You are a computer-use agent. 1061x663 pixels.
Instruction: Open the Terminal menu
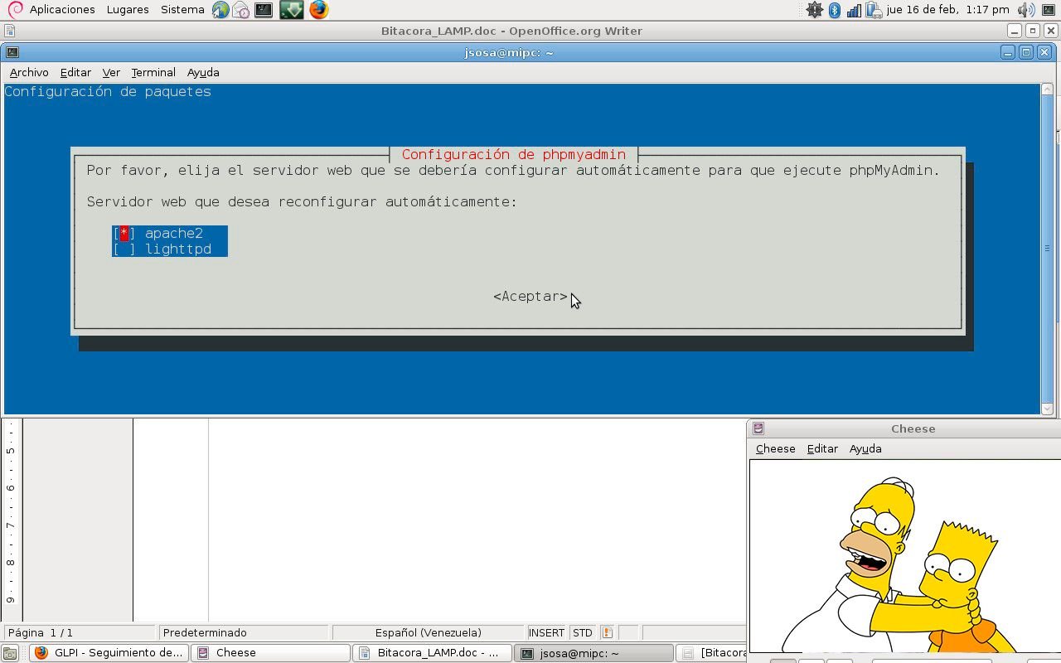[x=153, y=73]
